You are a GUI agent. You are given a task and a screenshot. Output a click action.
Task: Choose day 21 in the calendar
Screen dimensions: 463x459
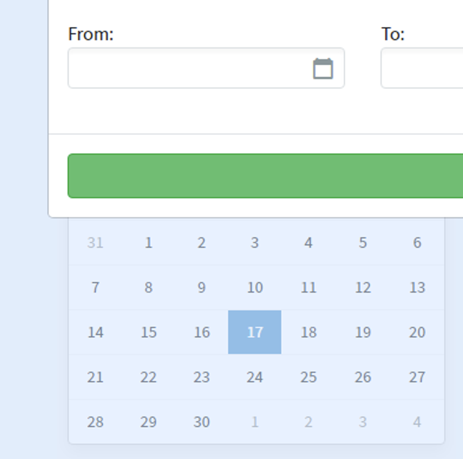pos(95,377)
